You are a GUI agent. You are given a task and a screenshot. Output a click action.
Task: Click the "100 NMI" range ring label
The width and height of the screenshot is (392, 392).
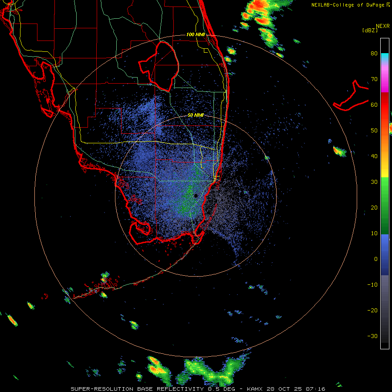point(196,34)
